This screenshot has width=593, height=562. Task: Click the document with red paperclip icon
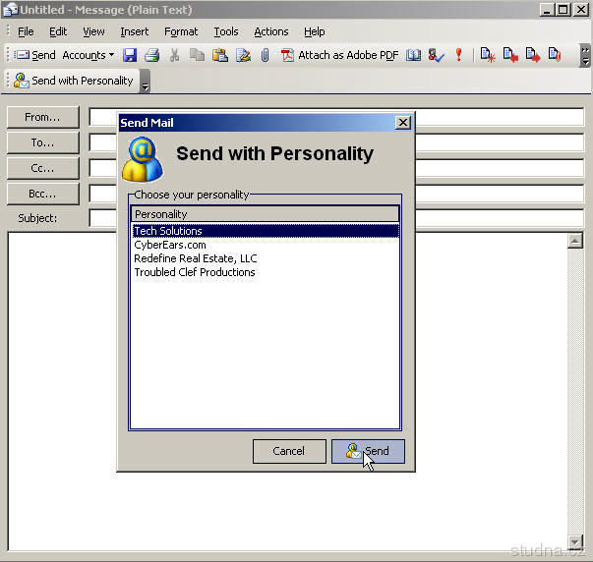pyautogui.click(x=555, y=55)
